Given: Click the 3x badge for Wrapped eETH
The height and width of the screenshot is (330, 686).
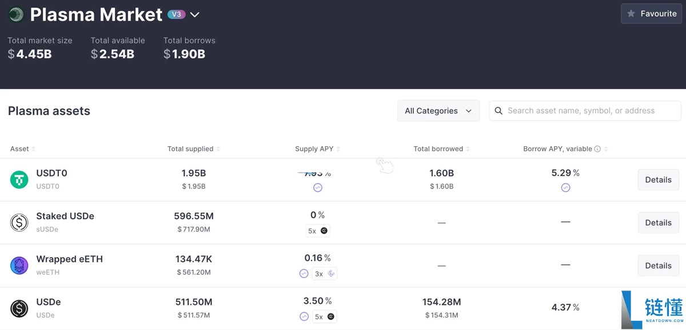Looking at the screenshot, I should (325, 273).
